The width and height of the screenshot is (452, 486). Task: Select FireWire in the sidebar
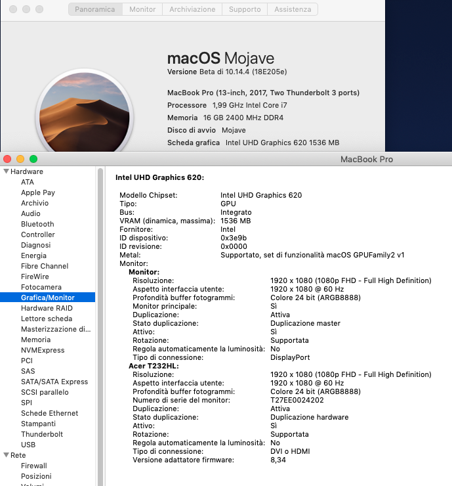tap(35, 276)
